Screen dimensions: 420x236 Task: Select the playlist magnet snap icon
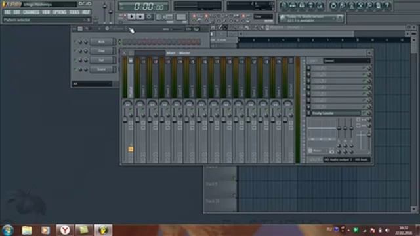[x=213, y=28]
